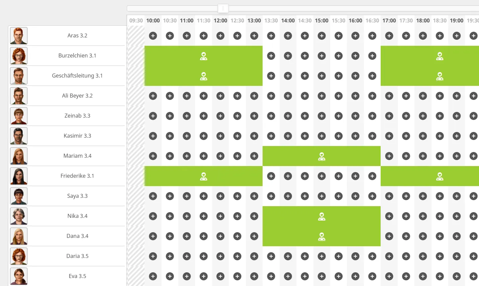
Task: Add shift for Aras 3.2 at 10:00
Action: pos(153,36)
